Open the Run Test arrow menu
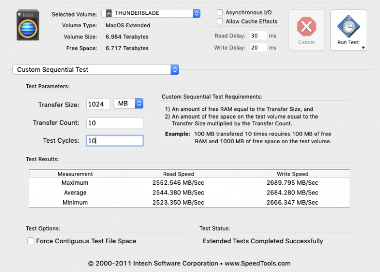The width and height of the screenshot is (380, 272). click(364, 48)
